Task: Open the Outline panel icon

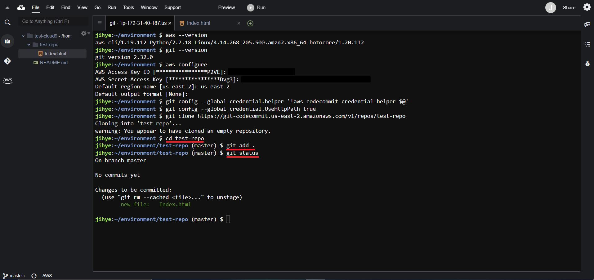Action: pyautogui.click(x=587, y=44)
